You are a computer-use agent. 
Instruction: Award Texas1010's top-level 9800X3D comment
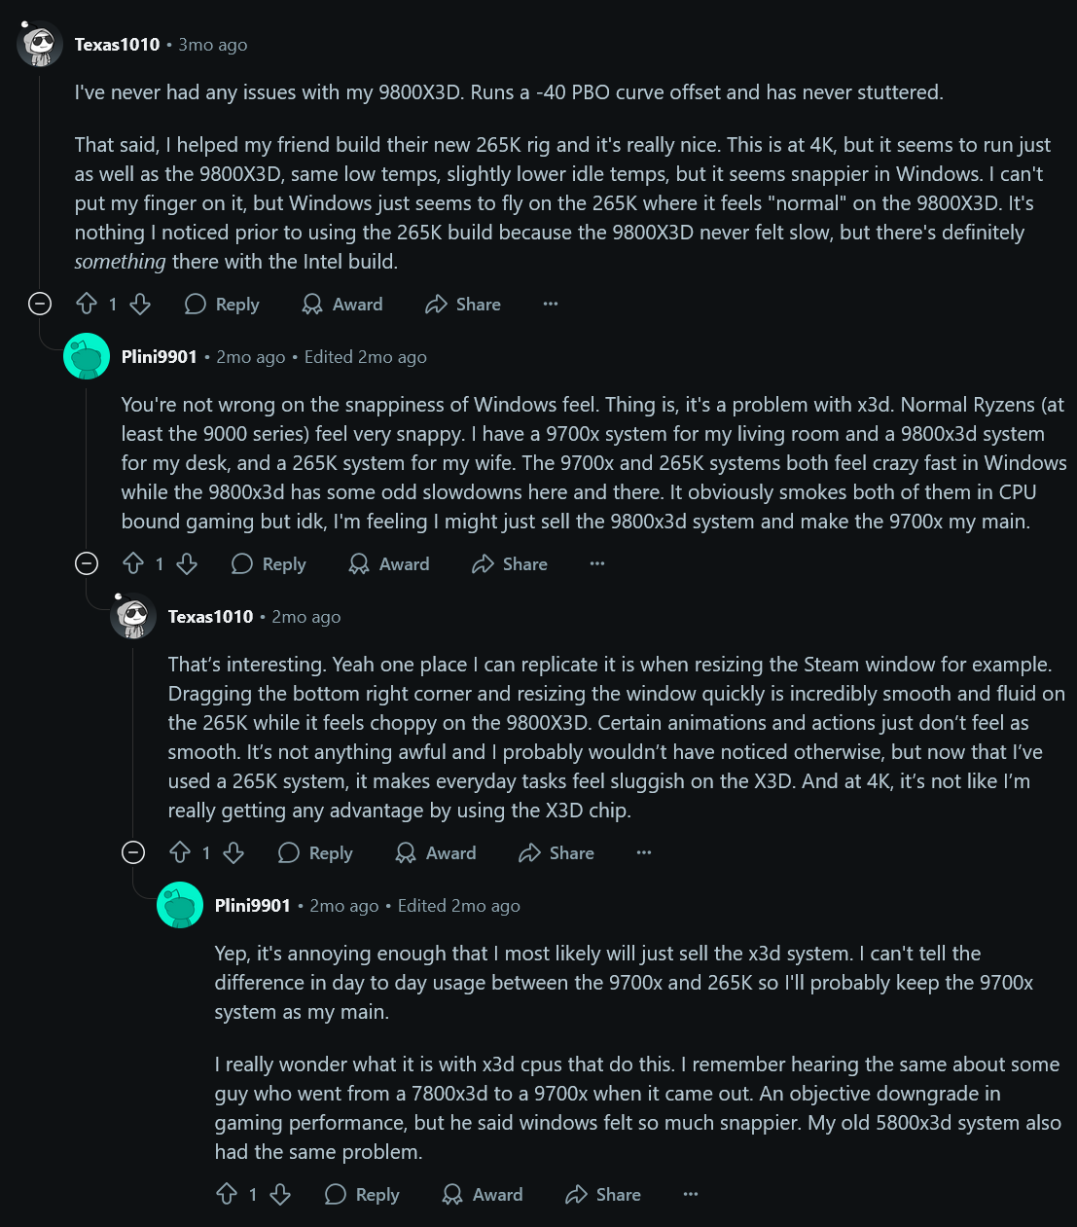point(342,305)
